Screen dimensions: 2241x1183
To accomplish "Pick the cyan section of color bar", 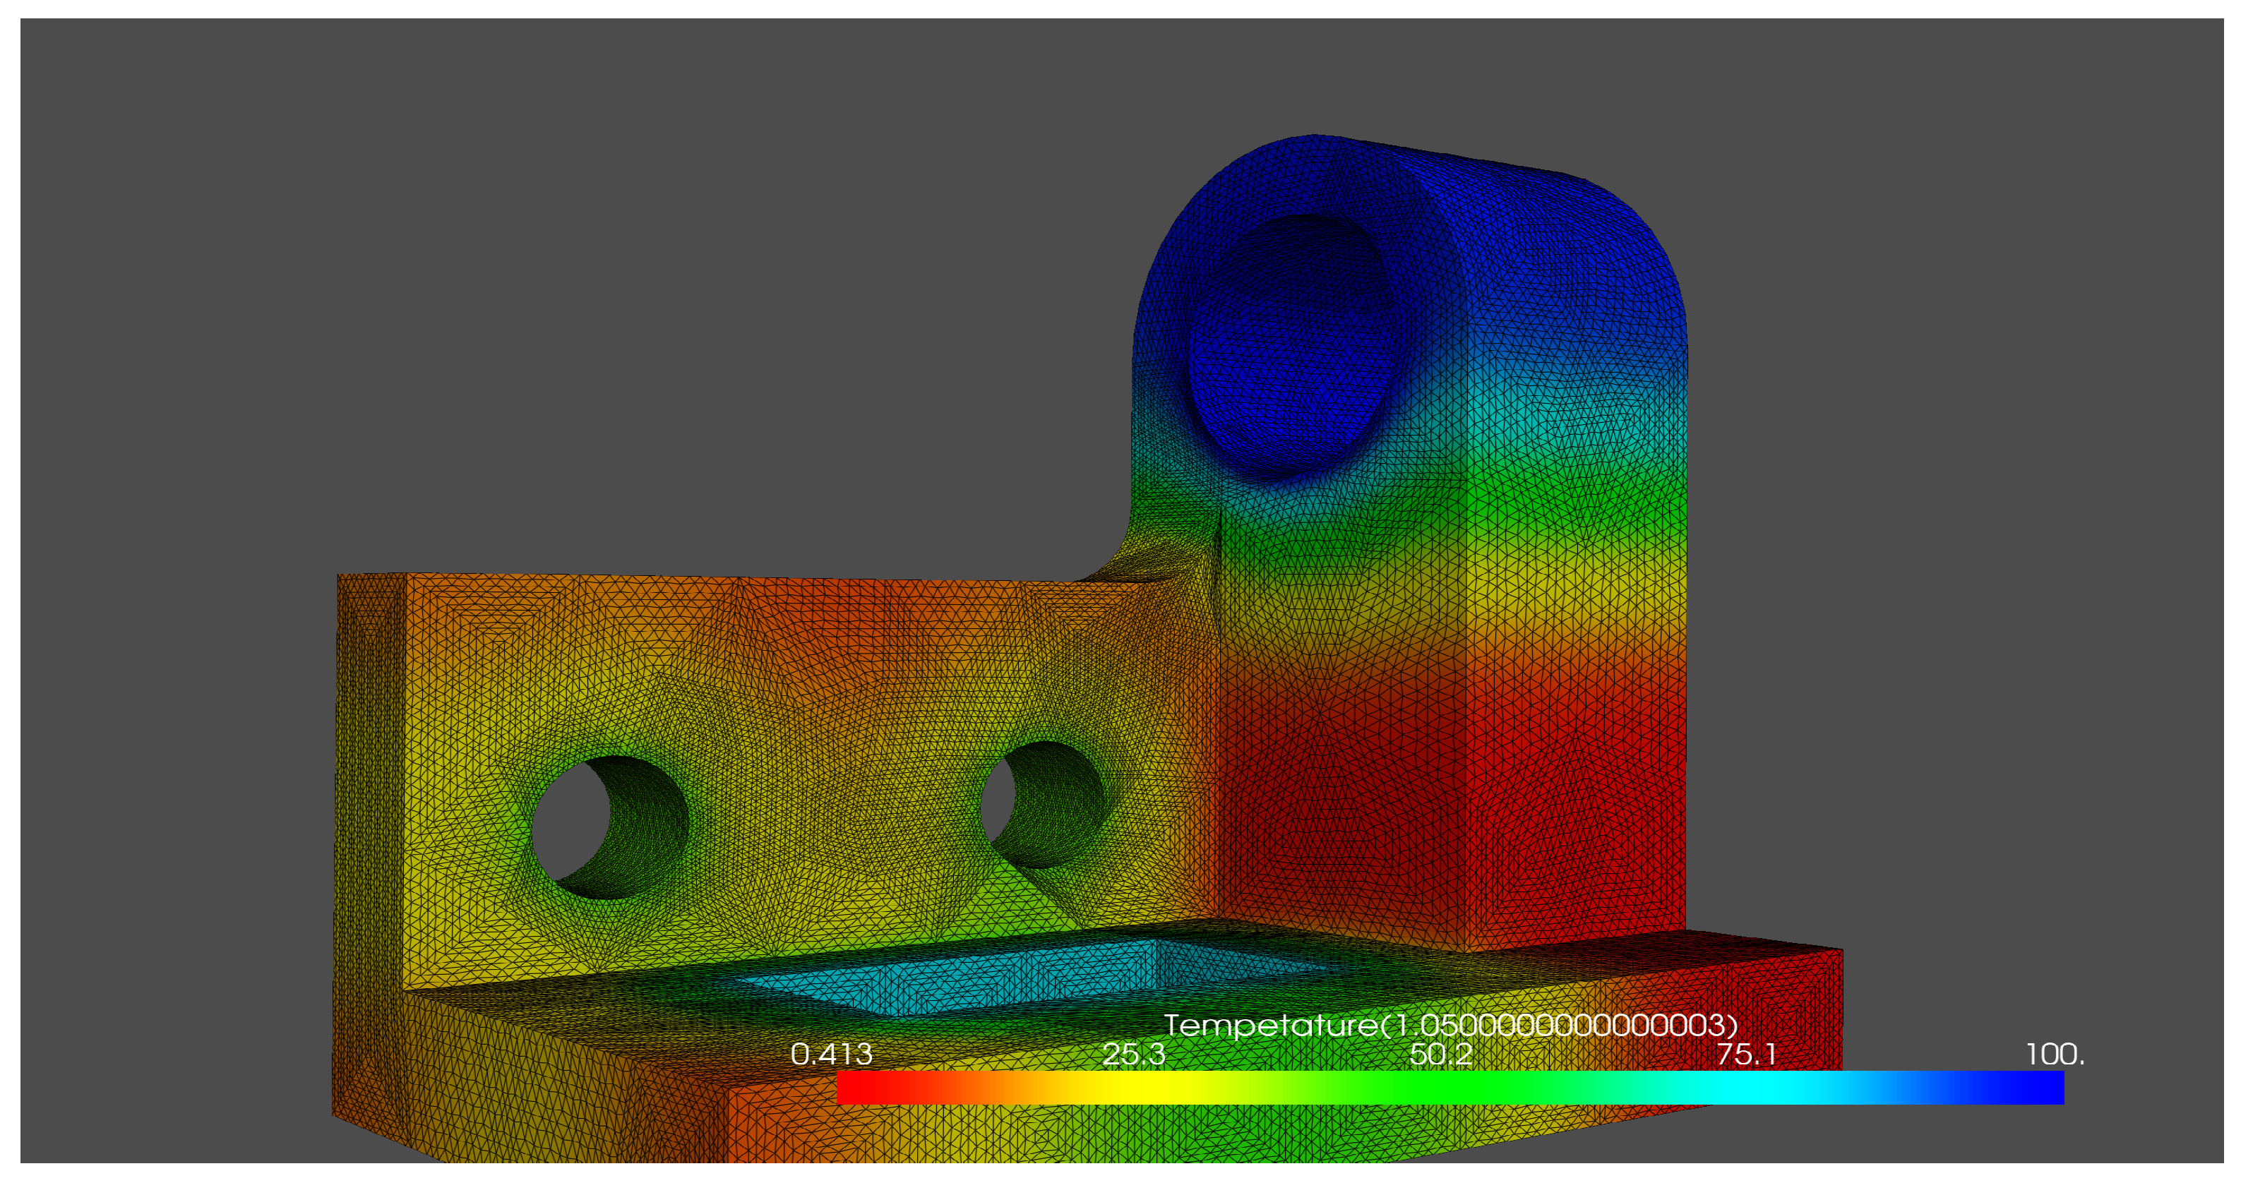I will point(1757,1088).
